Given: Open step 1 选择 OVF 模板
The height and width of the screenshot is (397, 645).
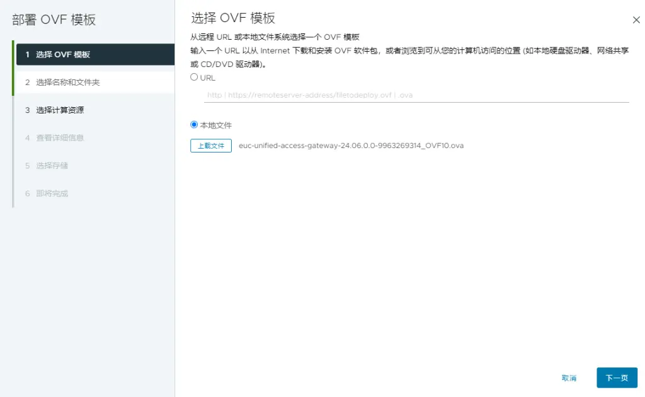Looking at the screenshot, I should [x=93, y=54].
